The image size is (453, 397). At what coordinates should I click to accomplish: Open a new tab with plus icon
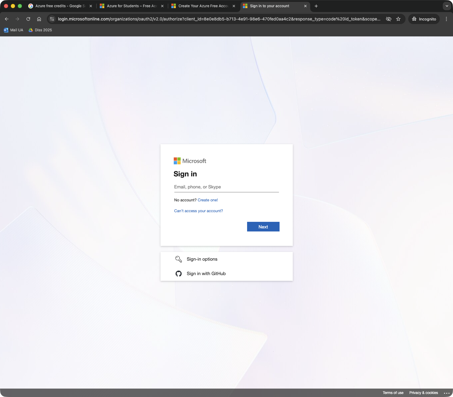pos(316,6)
